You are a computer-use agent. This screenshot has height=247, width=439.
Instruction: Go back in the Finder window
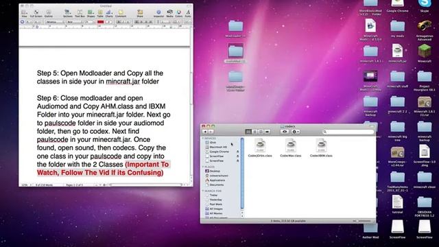pyautogui.click(x=205, y=132)
